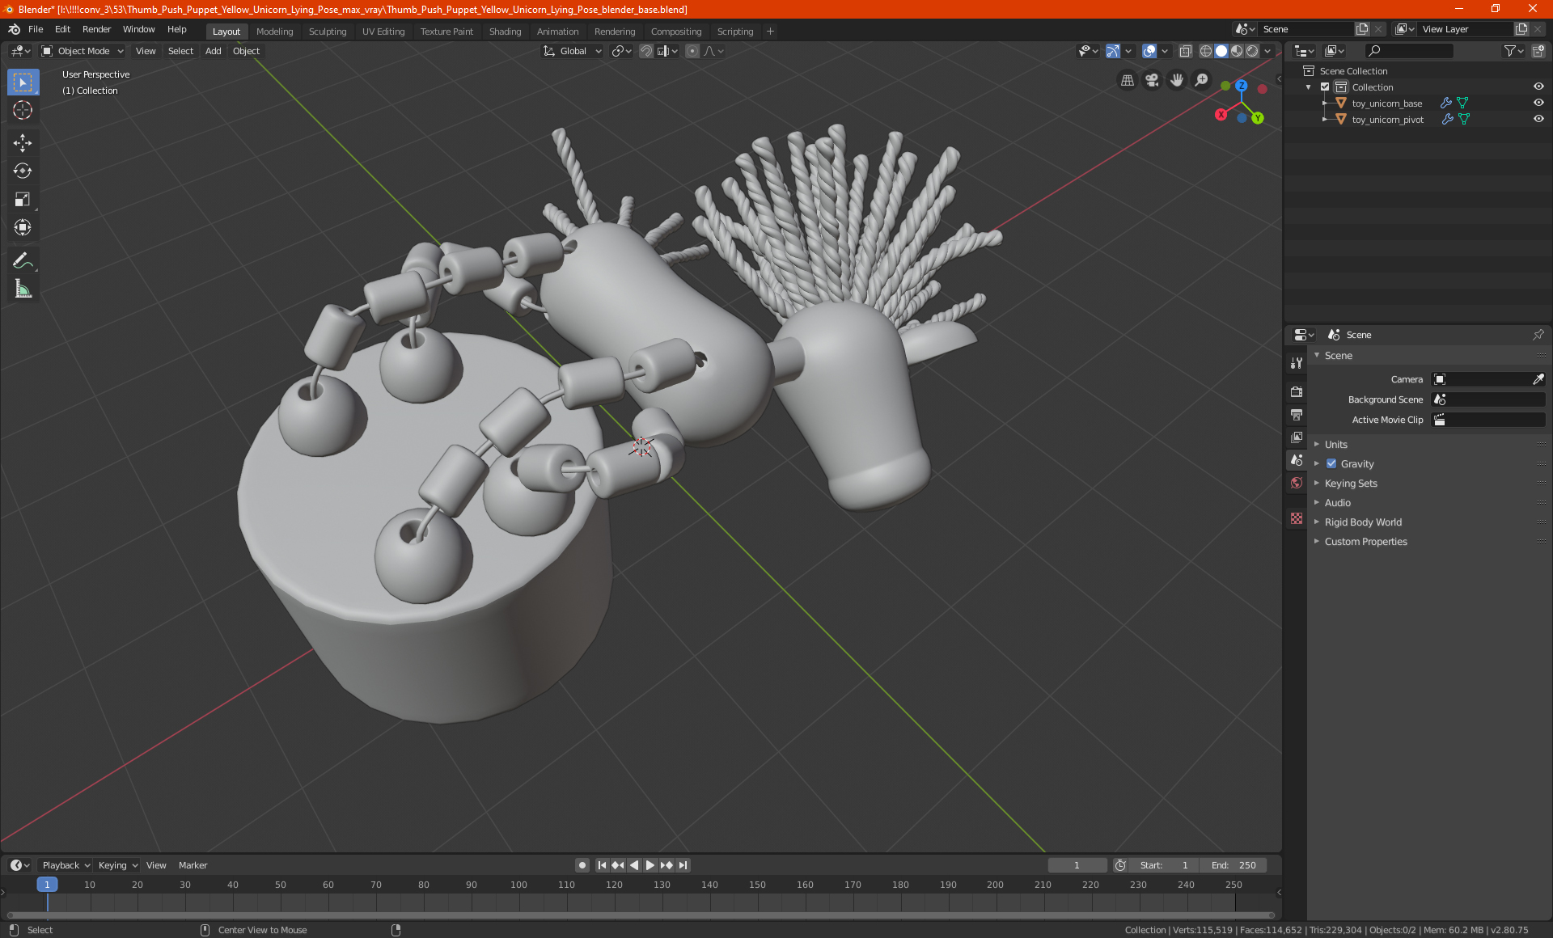Viewport: 1553px width, 938px height.
Task: Hide toy_unicorn_base with eye icon
Action: coord(1538,104)
